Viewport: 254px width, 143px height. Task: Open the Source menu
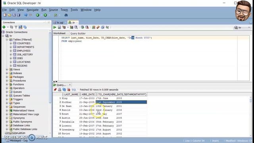[x=54, y=10]
